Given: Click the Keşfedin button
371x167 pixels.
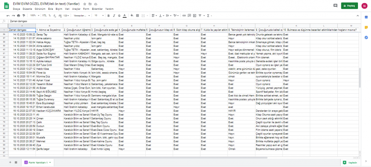Looking at the screenshot, I should tap(350, 162).
